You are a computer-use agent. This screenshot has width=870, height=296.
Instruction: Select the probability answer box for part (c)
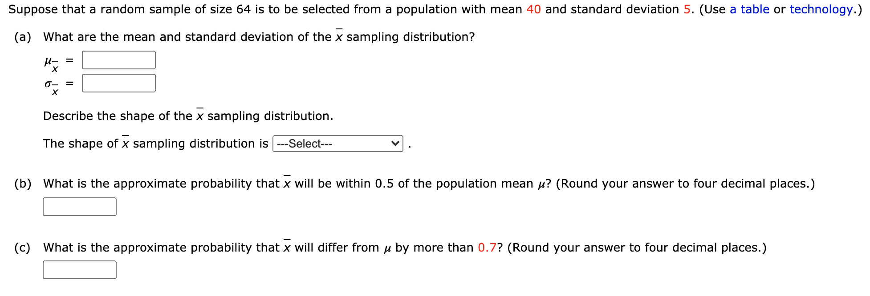click(x=79, y=270)
